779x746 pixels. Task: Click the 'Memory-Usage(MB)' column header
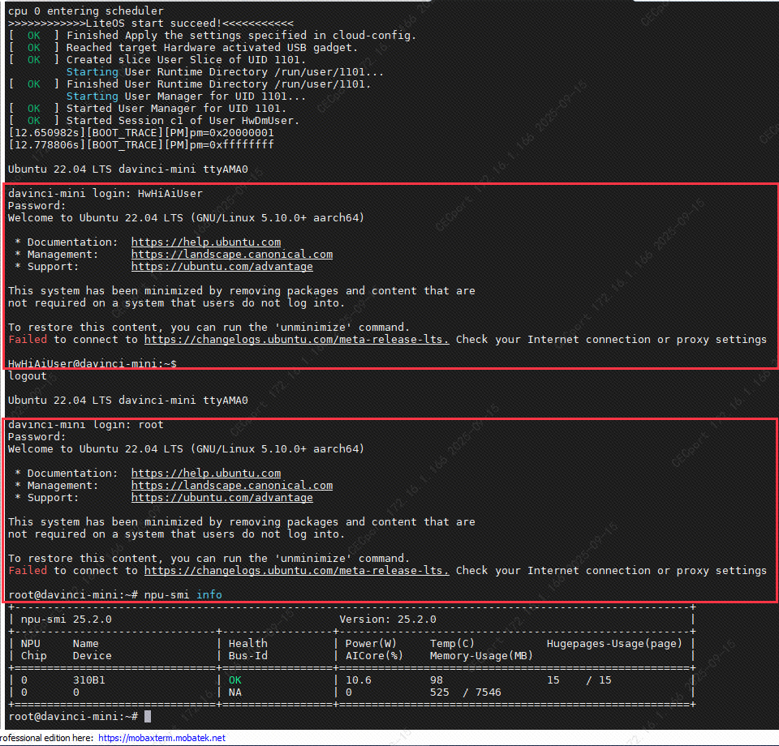(x=481, y=656)
